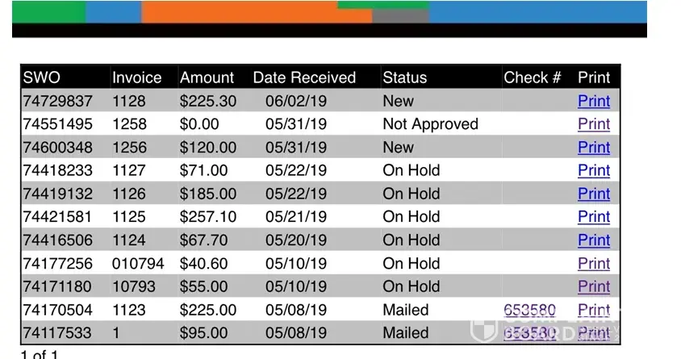
Task: Click Print for SWO 74419132
Action: [x=594, y=194]
